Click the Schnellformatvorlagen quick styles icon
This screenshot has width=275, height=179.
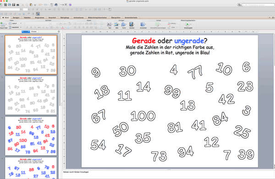pos(157,24)
